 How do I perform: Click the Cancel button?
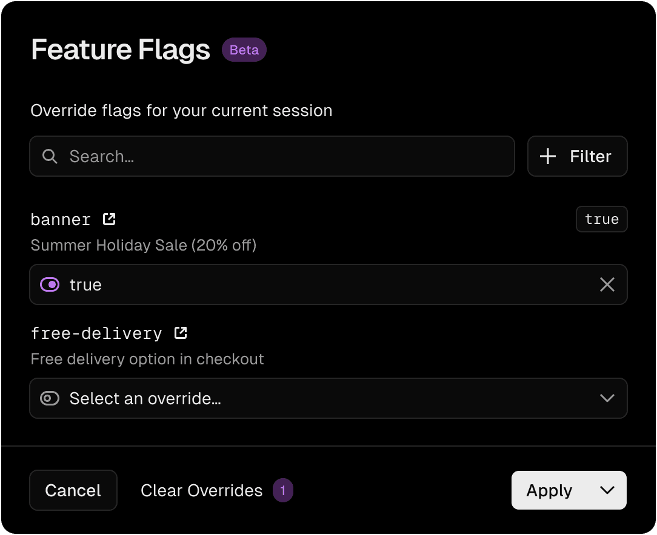click(x=73, y=490)
